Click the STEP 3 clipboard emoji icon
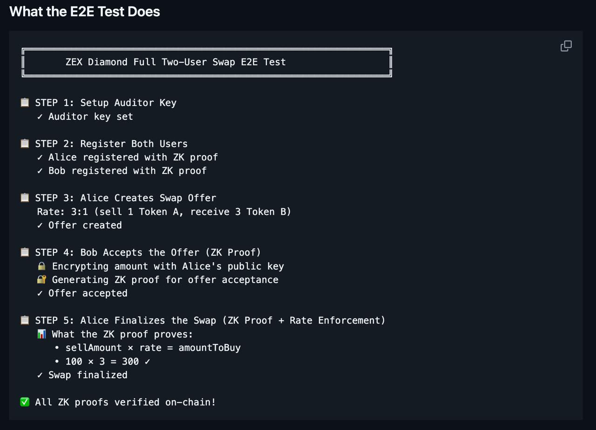Screen dimensions: 596x430 tap(25, 198)
